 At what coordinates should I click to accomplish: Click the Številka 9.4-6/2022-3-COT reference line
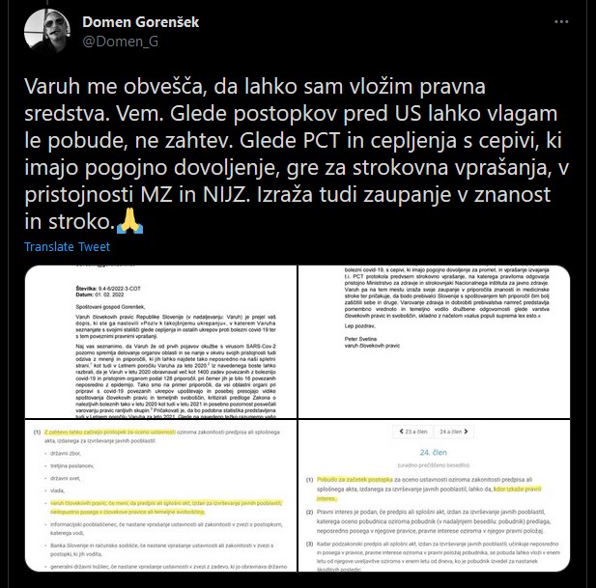point(108,289)
